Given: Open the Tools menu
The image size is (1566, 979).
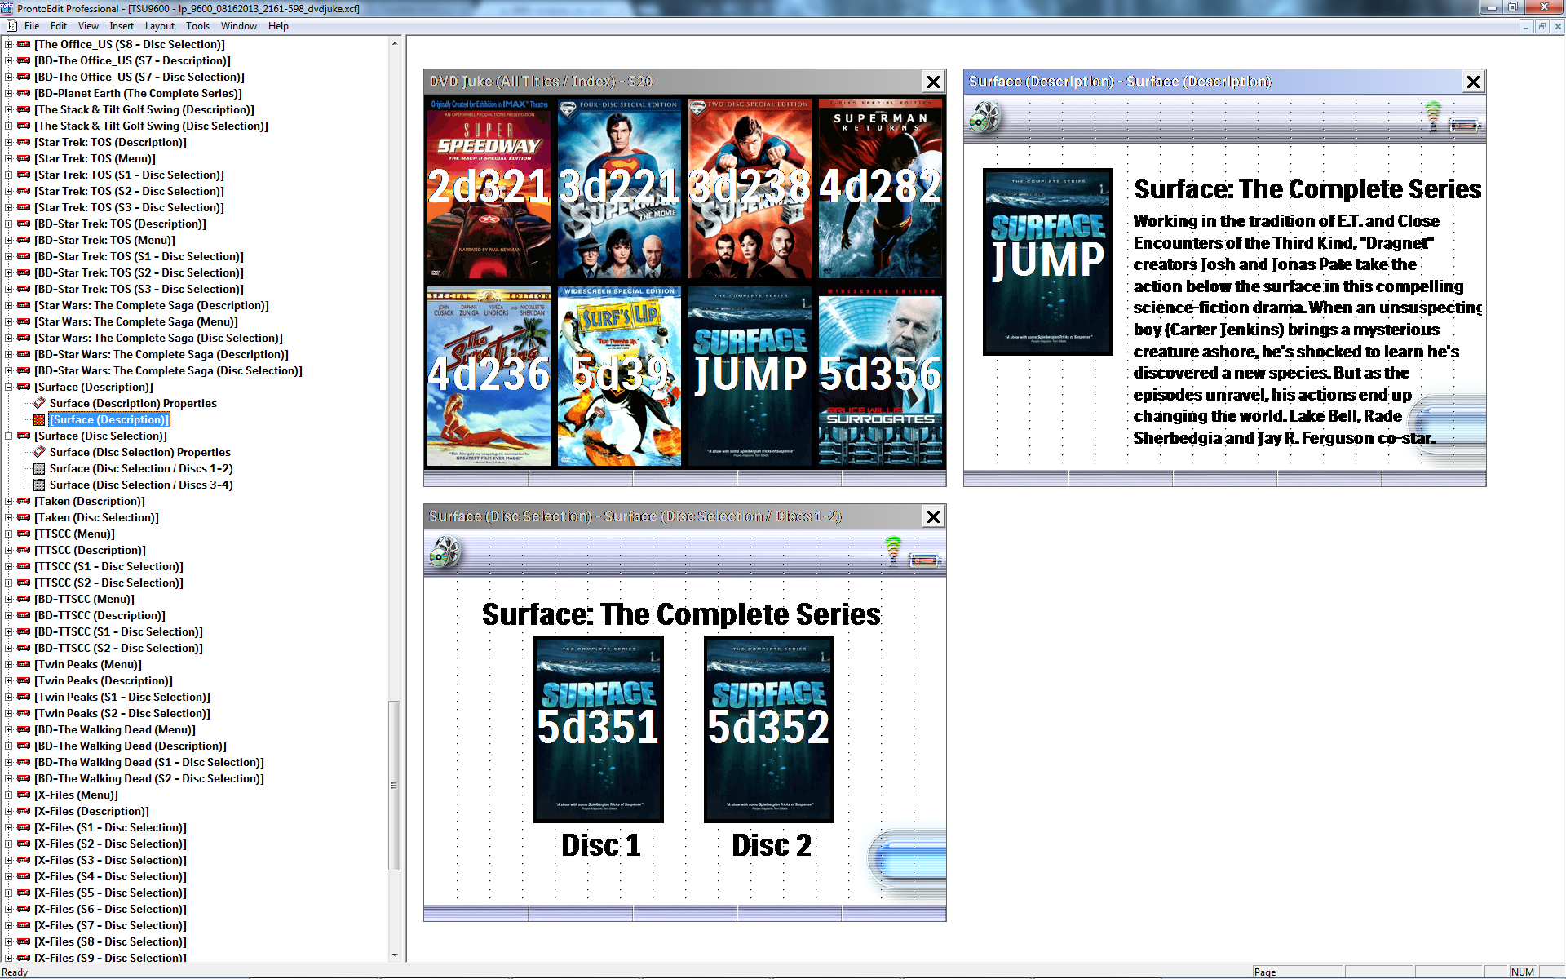Looking at the screenshot, I should (x=197, y=26).
